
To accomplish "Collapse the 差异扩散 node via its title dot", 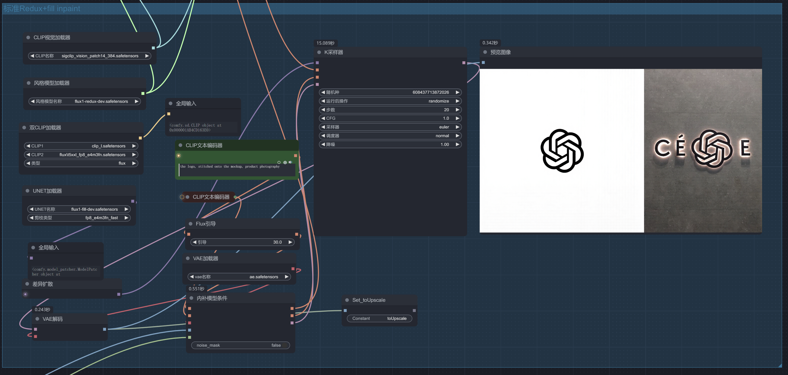I will coord(27,284).
